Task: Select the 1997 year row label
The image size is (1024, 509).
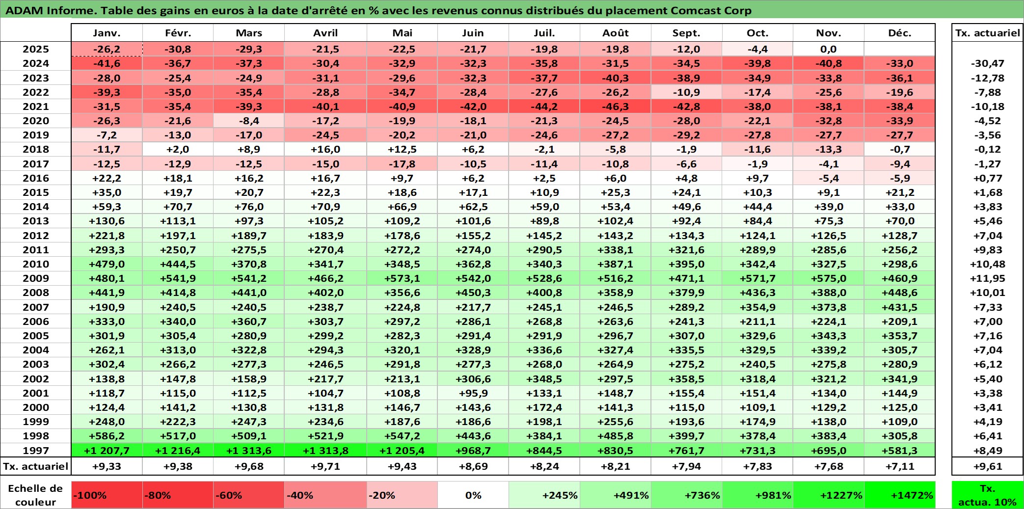Action: click(36, 450)
